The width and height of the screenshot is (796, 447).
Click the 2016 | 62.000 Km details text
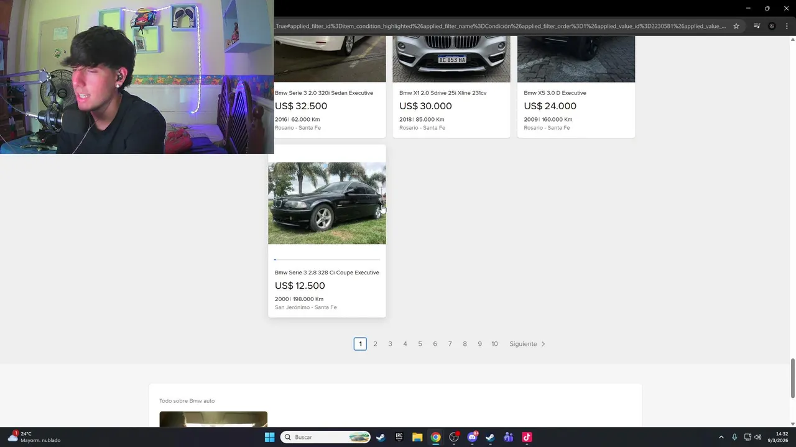click(x=297, y=119)
